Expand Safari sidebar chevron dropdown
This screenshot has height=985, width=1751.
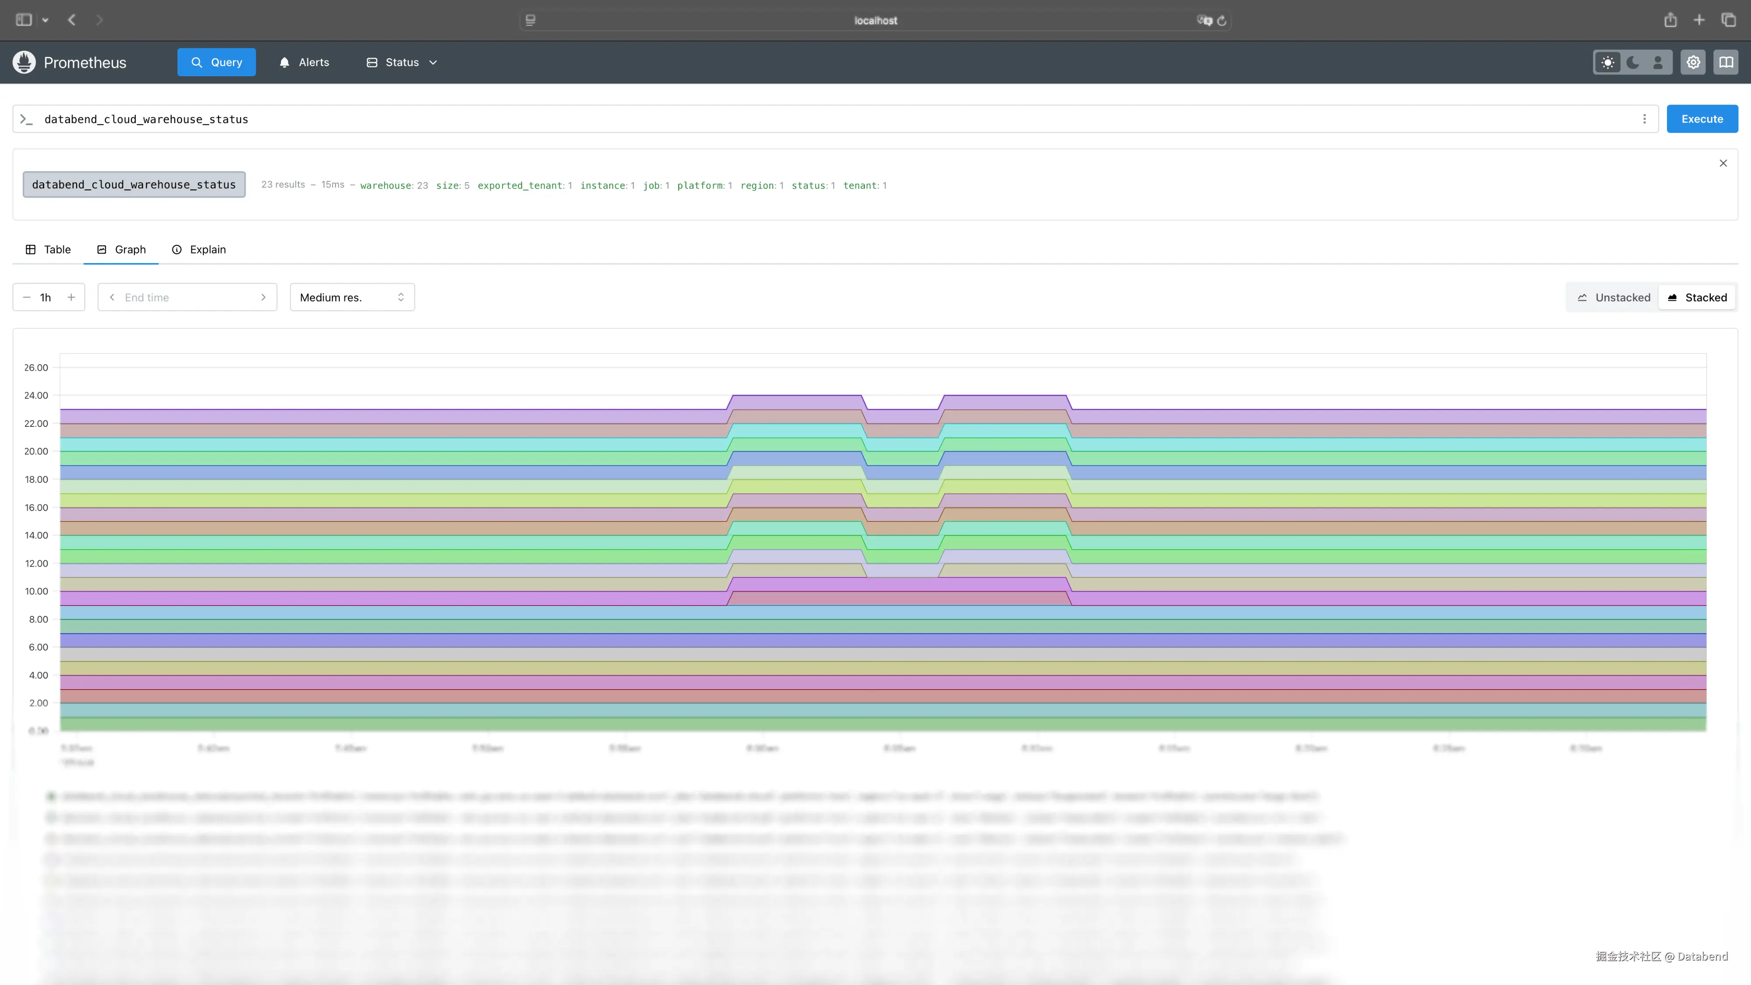click(46, 21)
